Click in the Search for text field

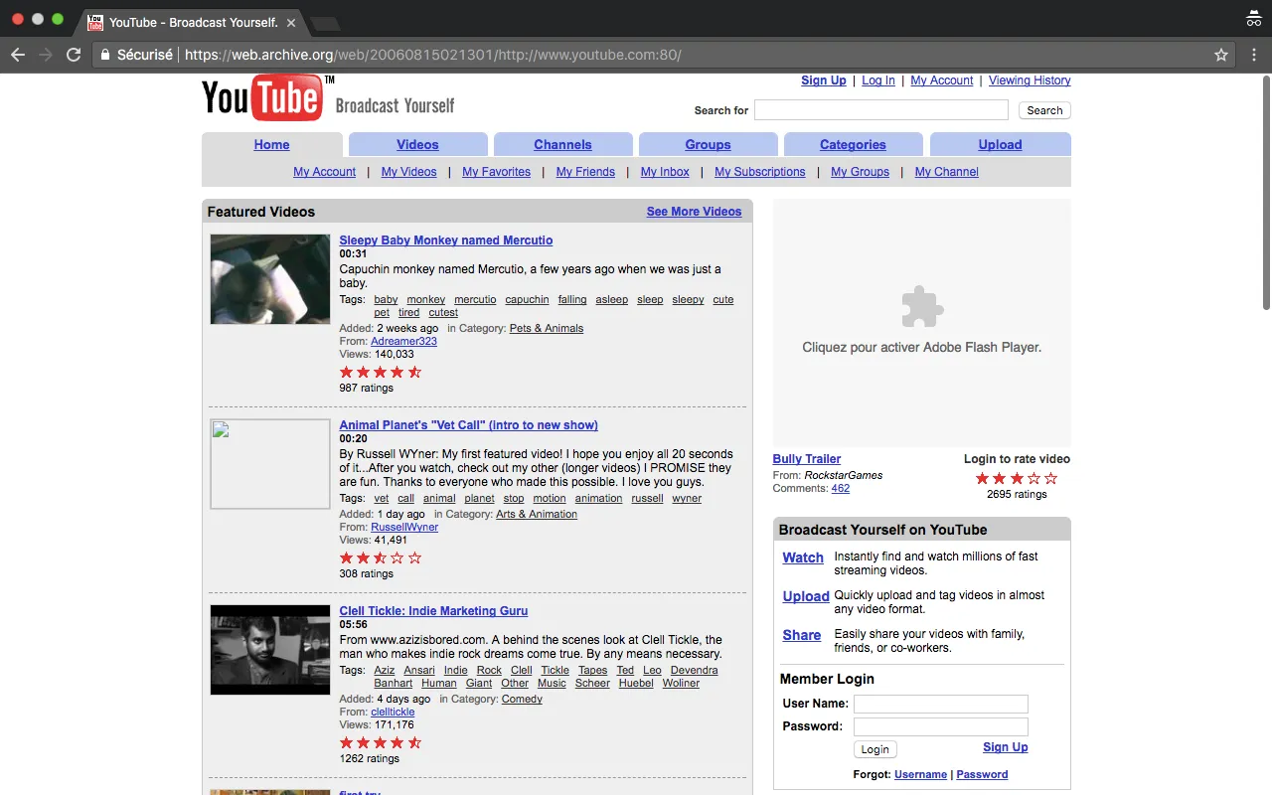881,110
